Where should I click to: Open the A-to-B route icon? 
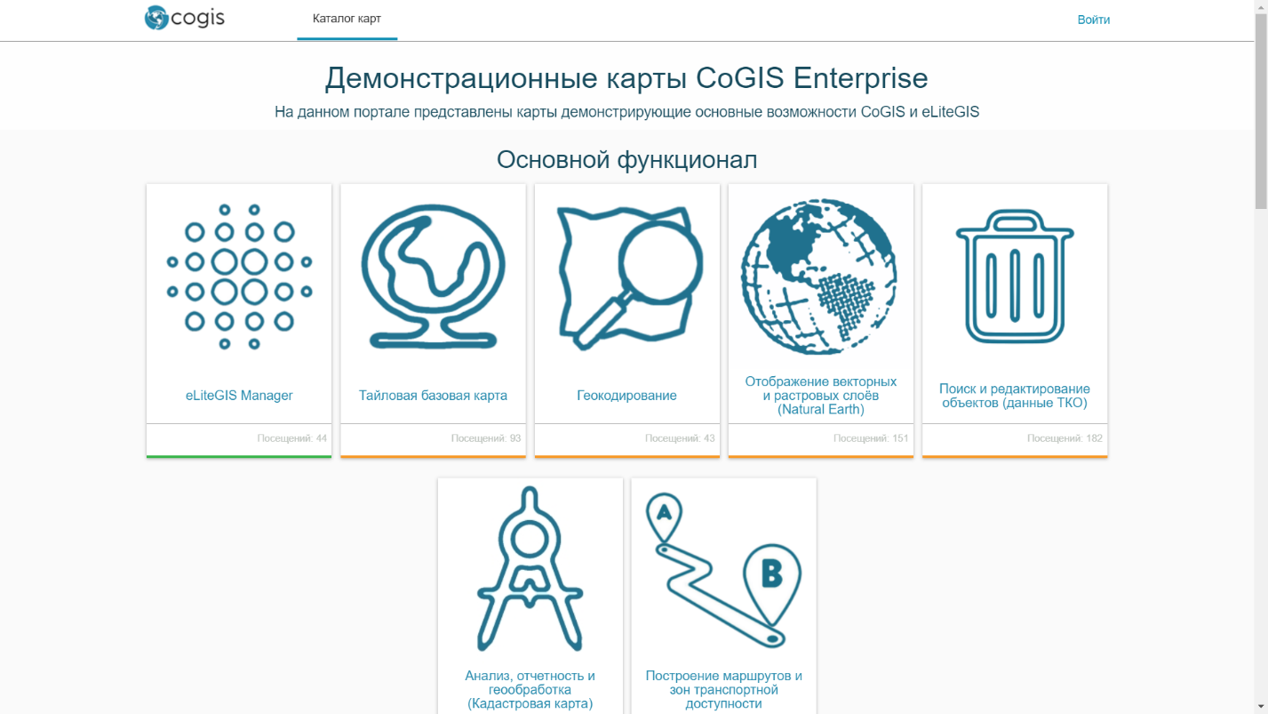point(723,569)
